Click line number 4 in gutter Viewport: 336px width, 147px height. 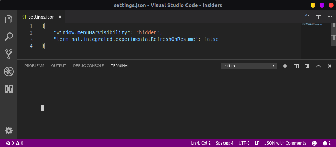(31, 46)
